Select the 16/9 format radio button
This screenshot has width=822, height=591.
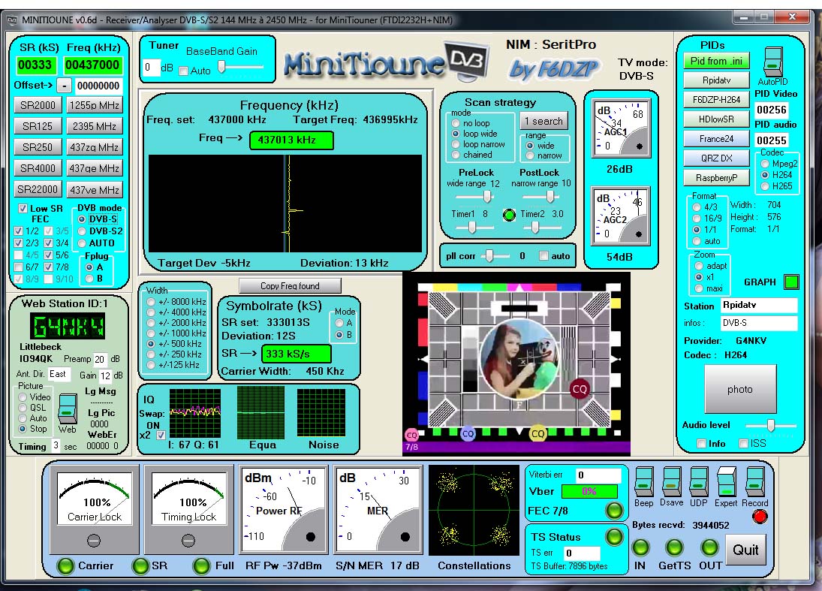point(697,218)
